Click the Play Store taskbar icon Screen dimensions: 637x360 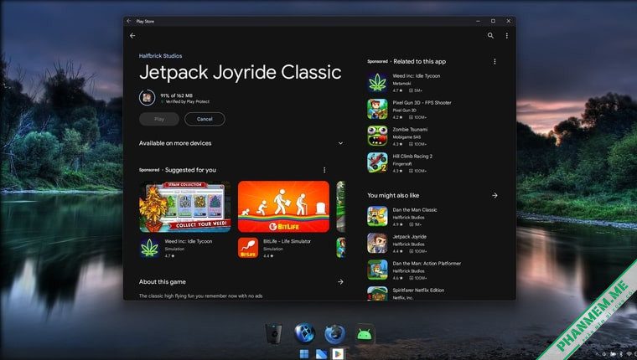pyautogui.click(x=338, y=354)
